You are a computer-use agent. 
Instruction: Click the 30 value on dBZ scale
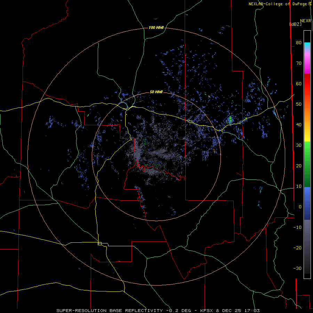[299, 145]
